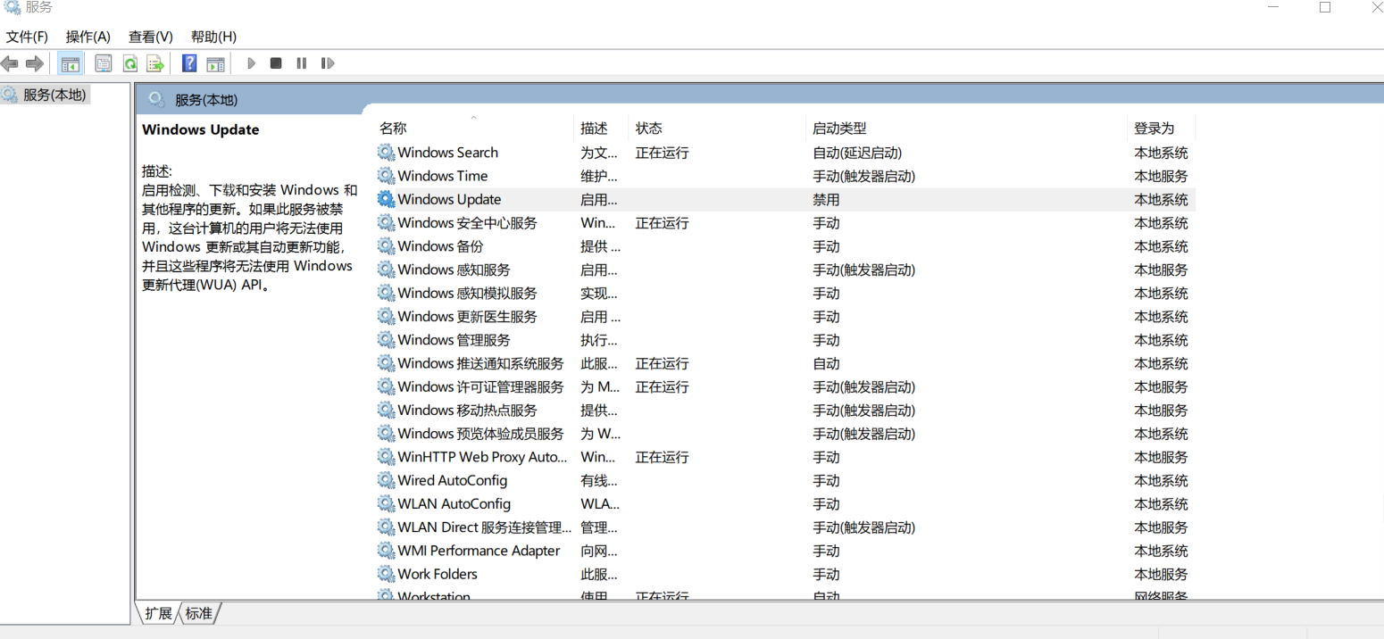
Task: Select the Windows 管理服务 row name
Action: point(454,340)
